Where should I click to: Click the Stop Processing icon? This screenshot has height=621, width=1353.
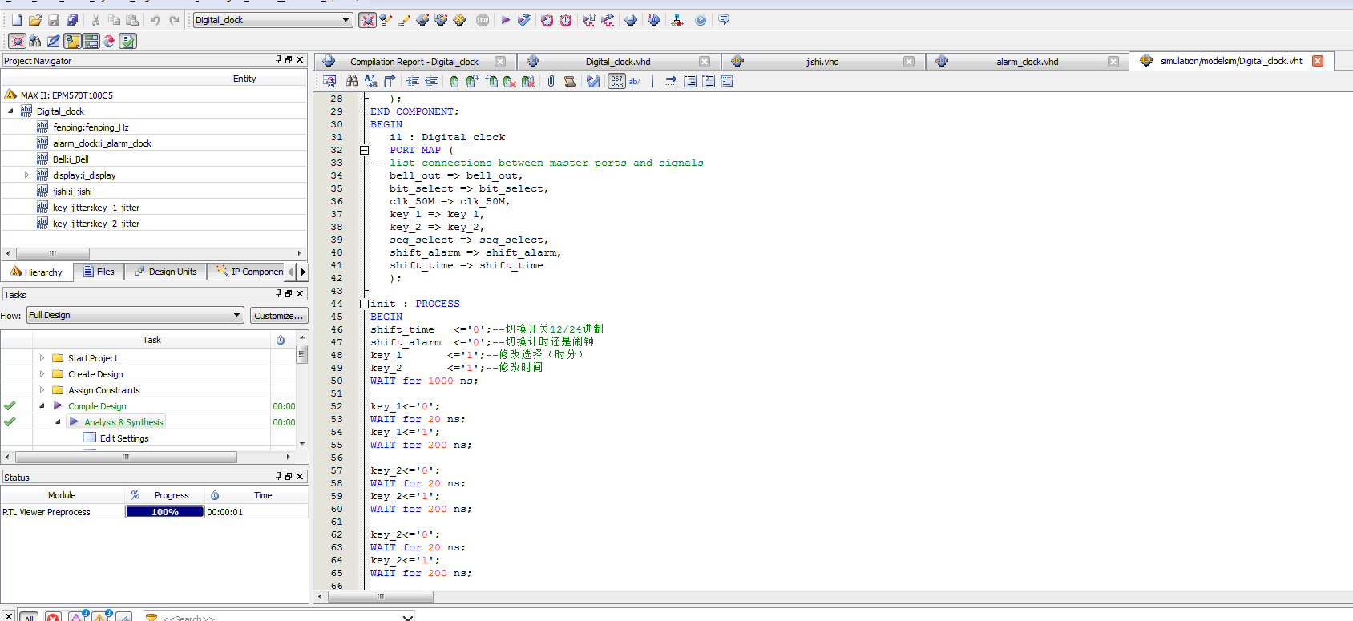pos(483,20)
